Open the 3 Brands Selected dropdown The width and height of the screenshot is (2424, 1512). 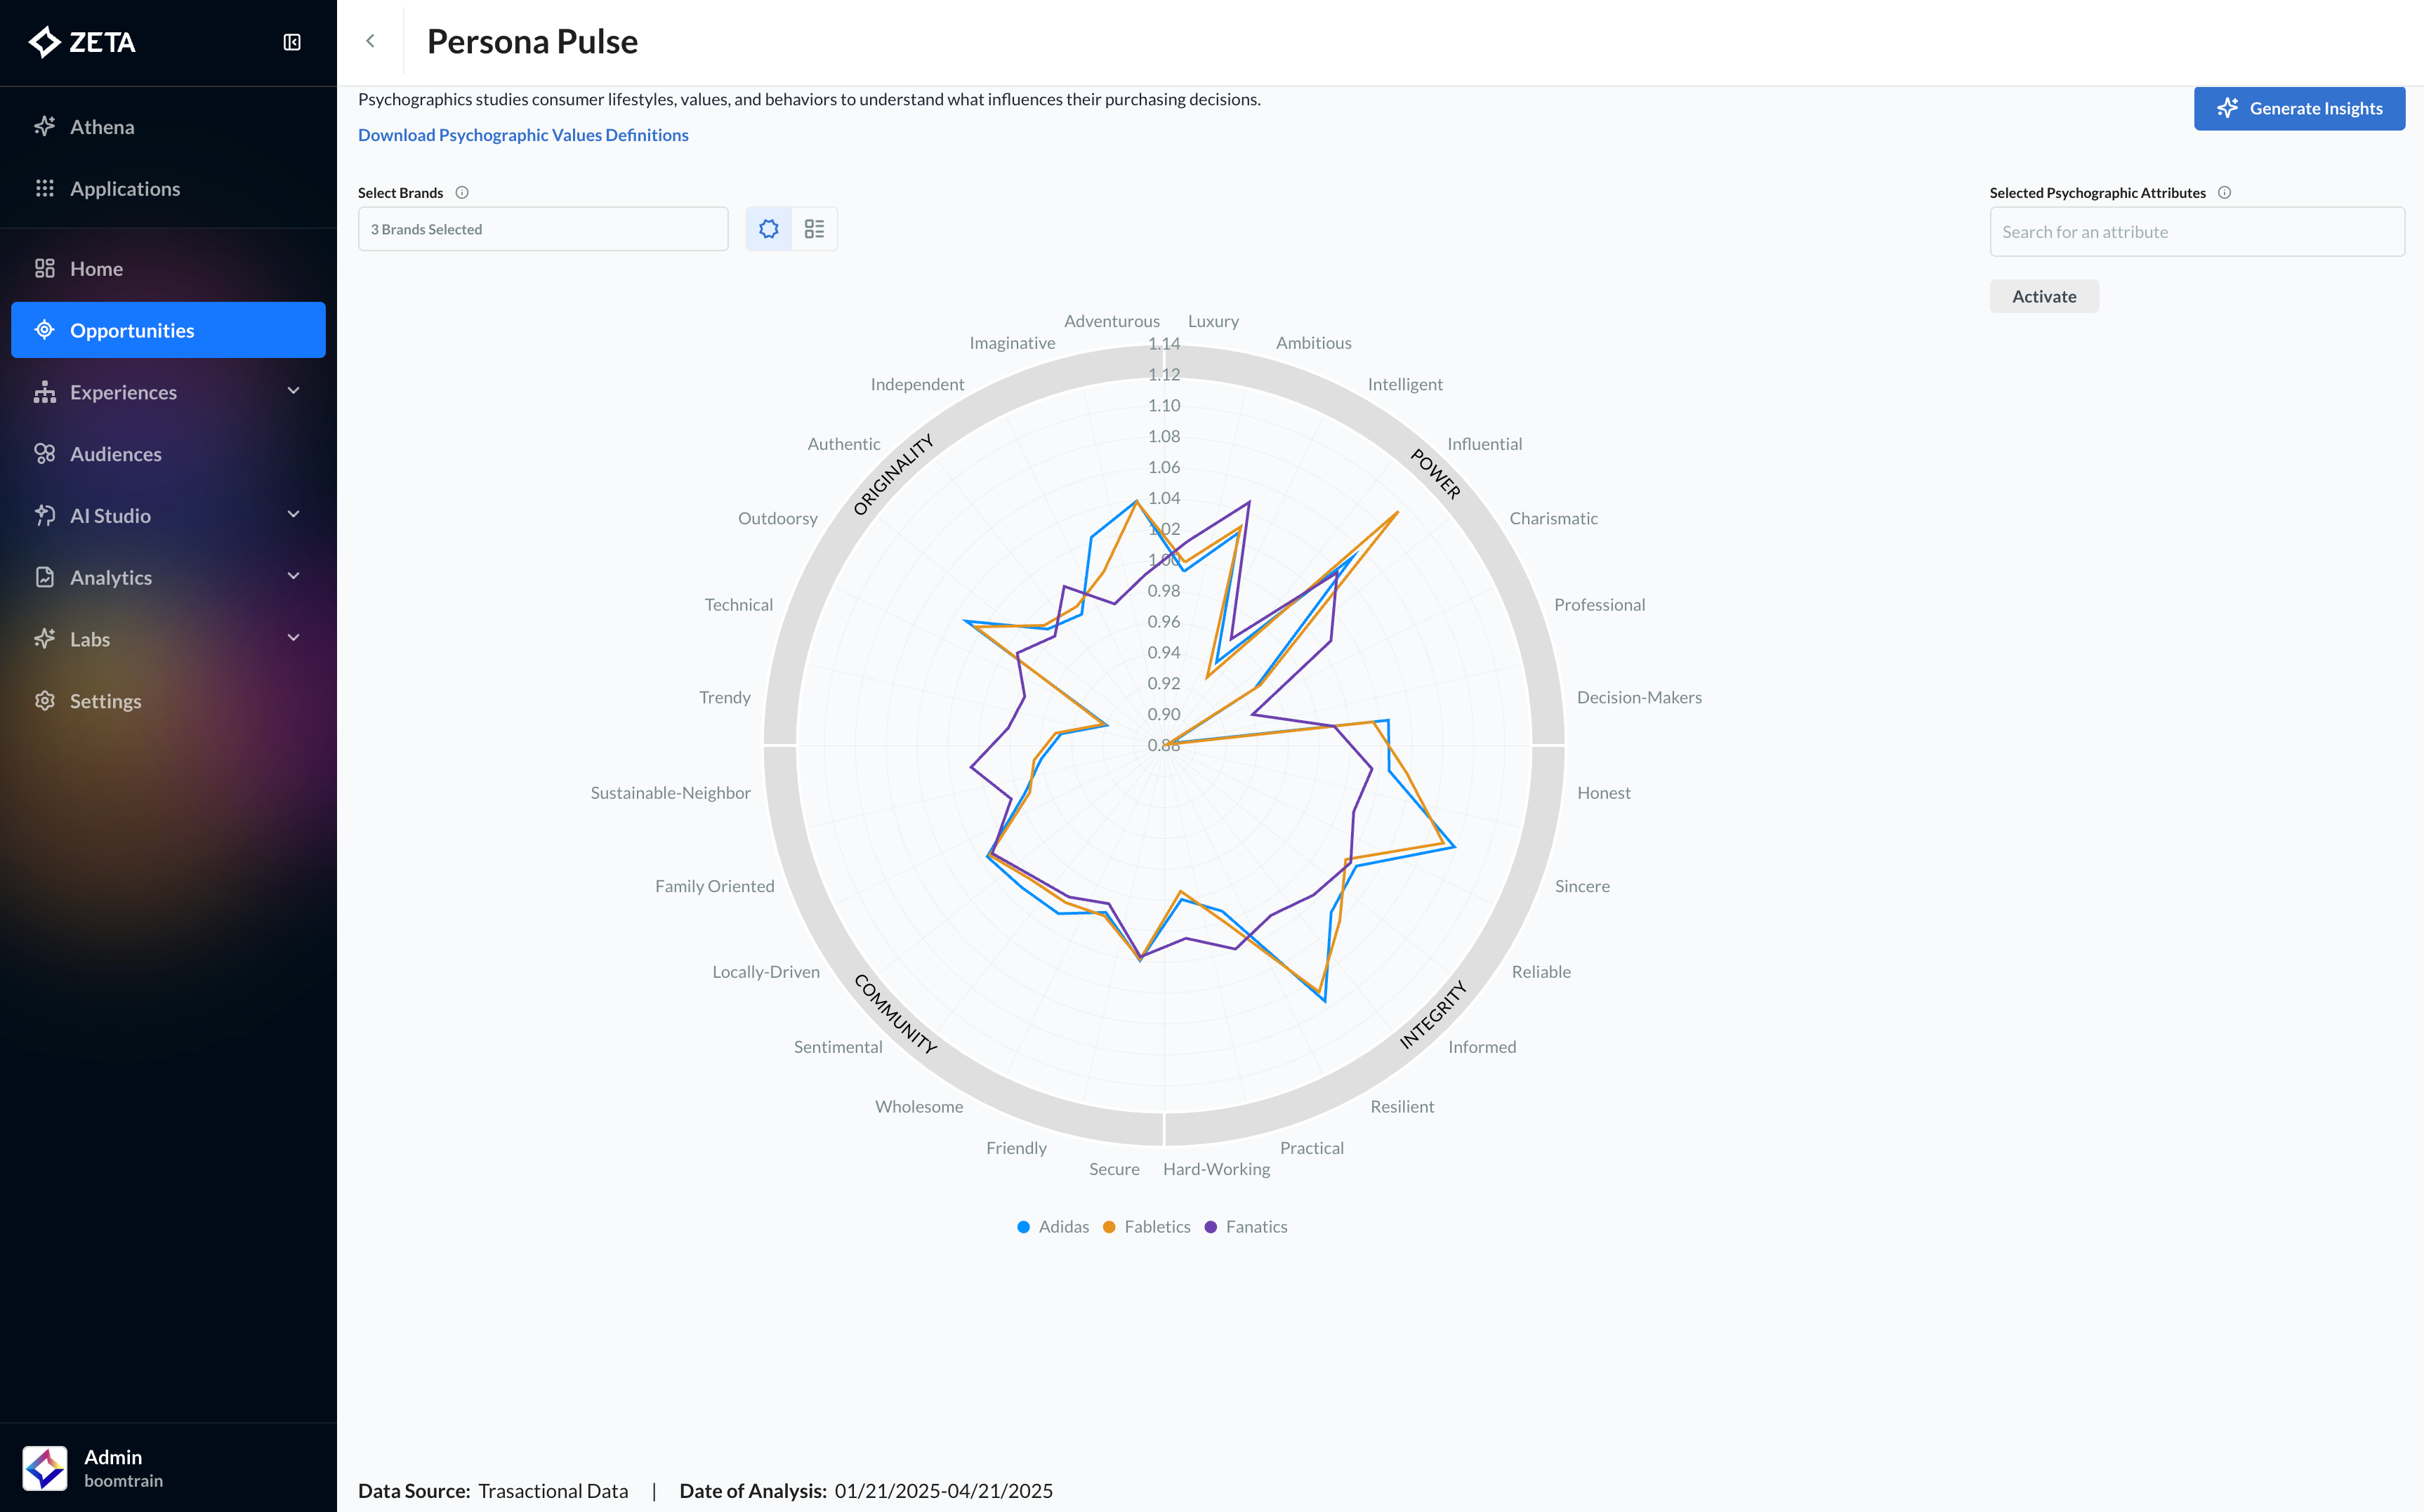click(544, 229)
